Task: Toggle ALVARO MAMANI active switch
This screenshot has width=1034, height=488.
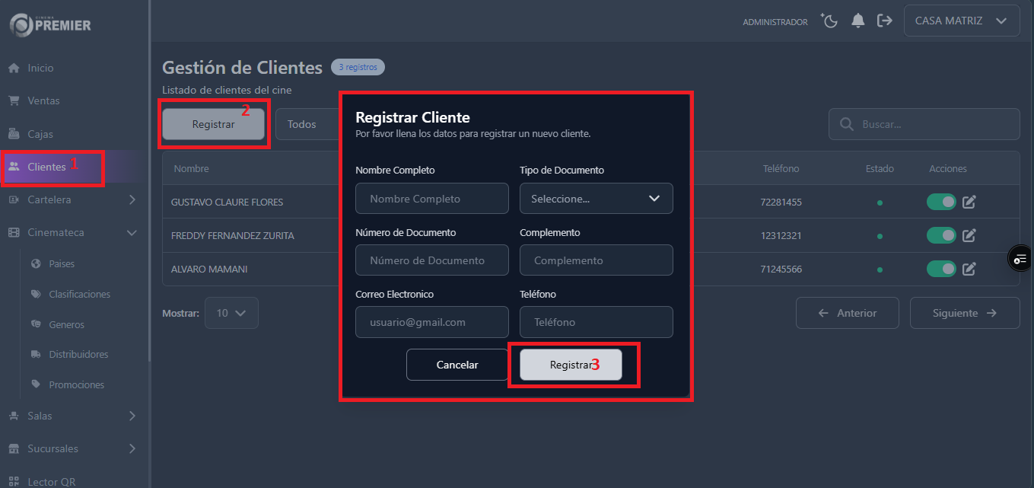Action: pos(941,269)
